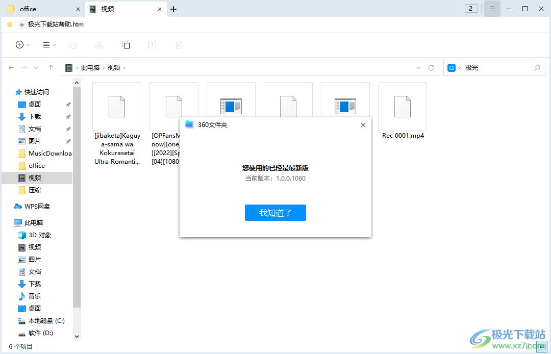551x354 pixels.
Task: Close the office tab
Action: (x=78, y=9)
